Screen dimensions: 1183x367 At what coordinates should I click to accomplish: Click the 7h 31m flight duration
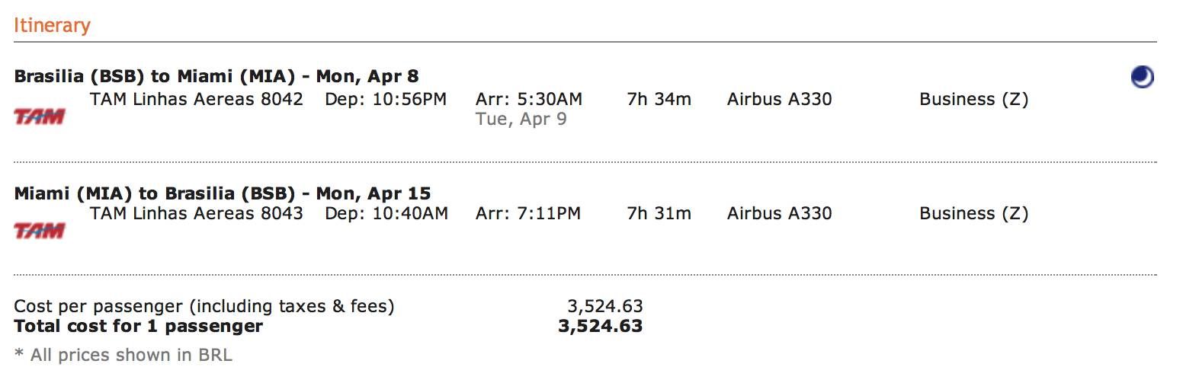[659, 213]
